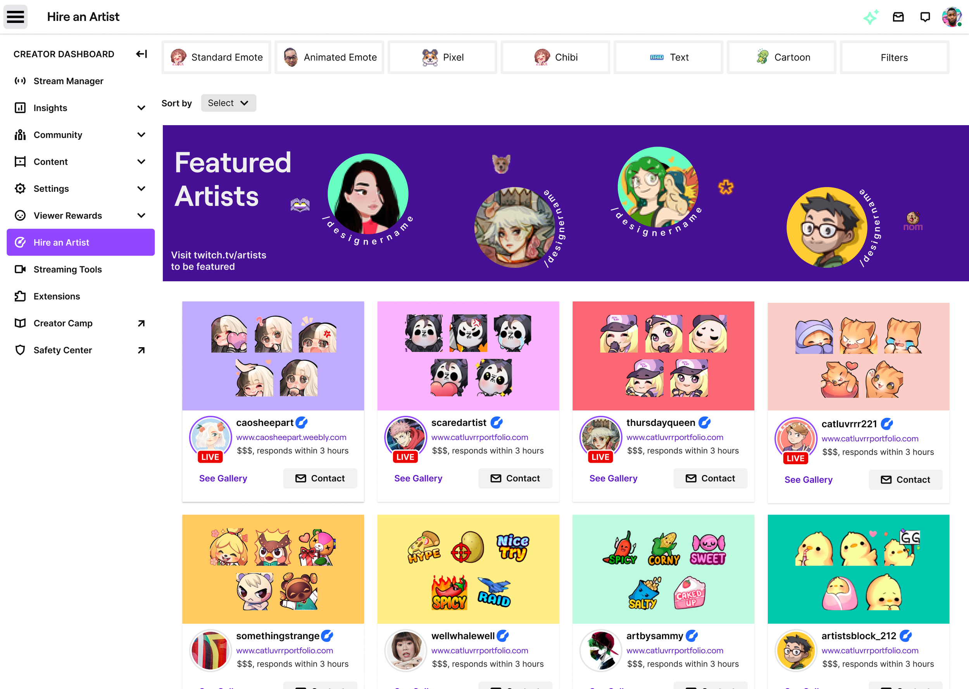Open the user profile avatar in the top bar
The height and width of the screenshot is (689, 969).
tap(952, 17)
